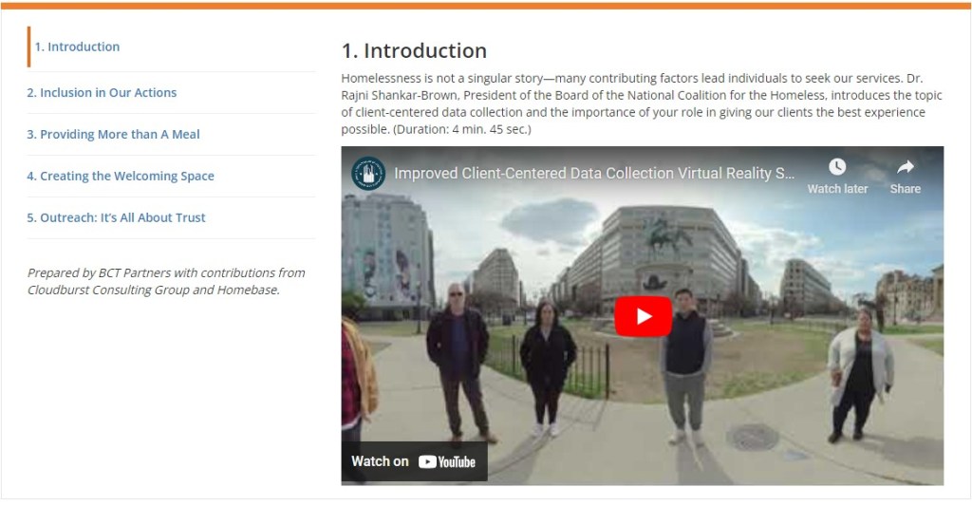Screen dimensions: 972x506
Task: Click the man wearing sunglasses in video
Action: coord(458,351)
